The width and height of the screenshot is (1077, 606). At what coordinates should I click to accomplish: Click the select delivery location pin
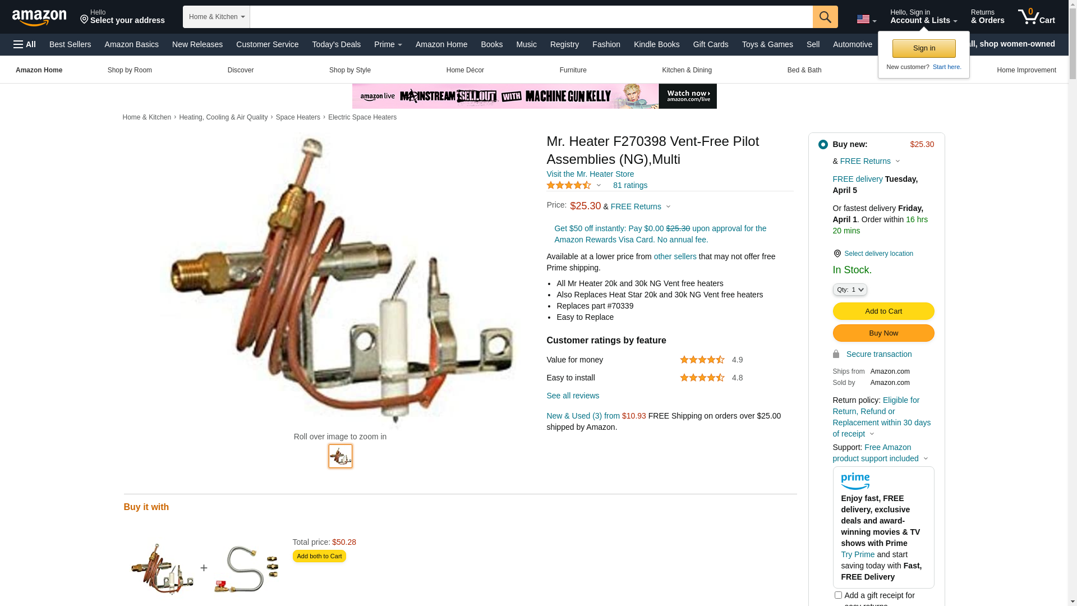coord(837,254)
